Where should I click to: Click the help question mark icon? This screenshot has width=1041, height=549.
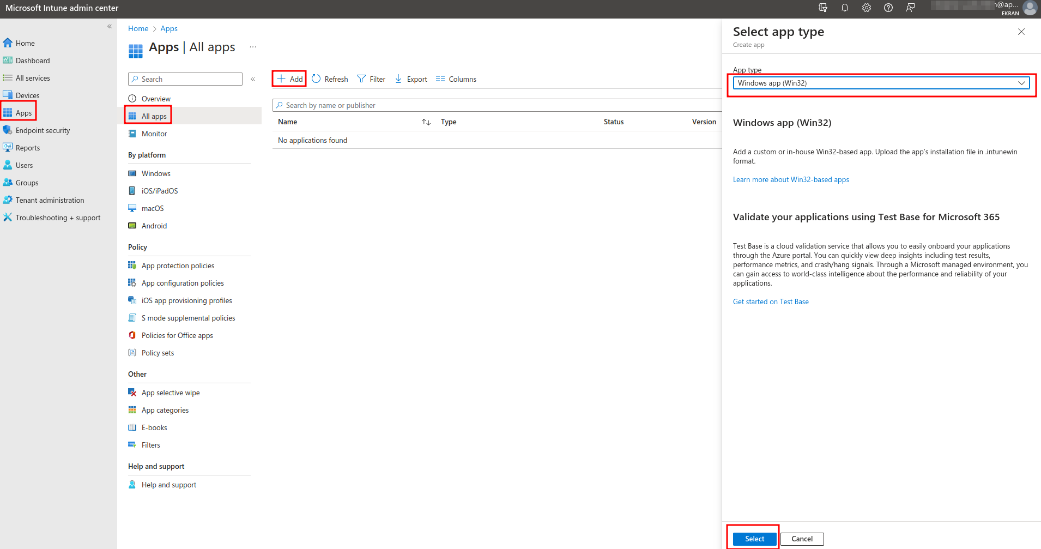[x=888, y=8]
